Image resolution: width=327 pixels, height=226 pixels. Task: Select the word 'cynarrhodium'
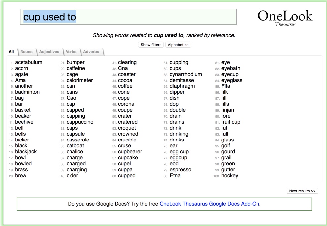(x=186, y=74)
